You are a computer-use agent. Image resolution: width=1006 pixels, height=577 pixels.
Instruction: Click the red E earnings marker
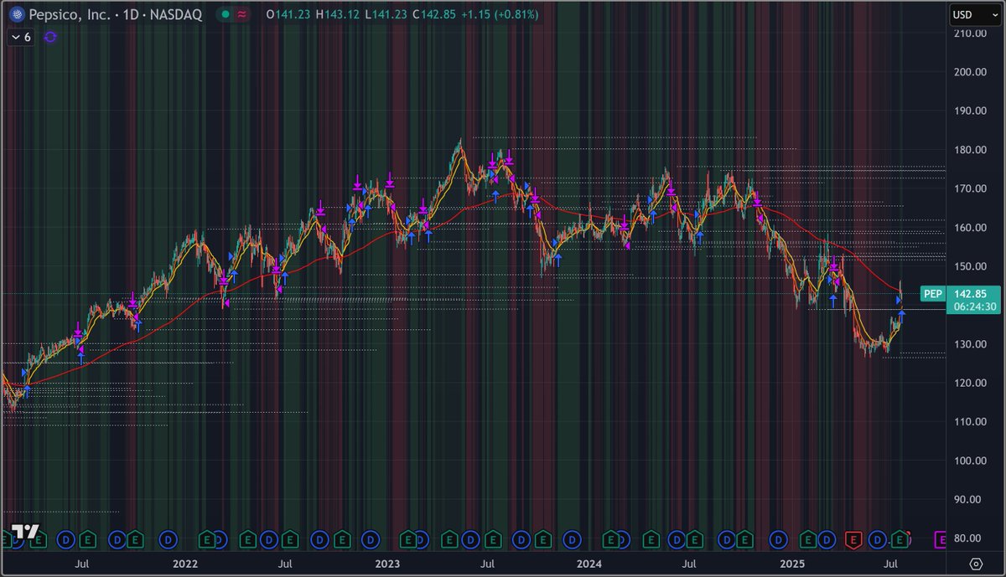pyautogui.click(x=854, y=538)
